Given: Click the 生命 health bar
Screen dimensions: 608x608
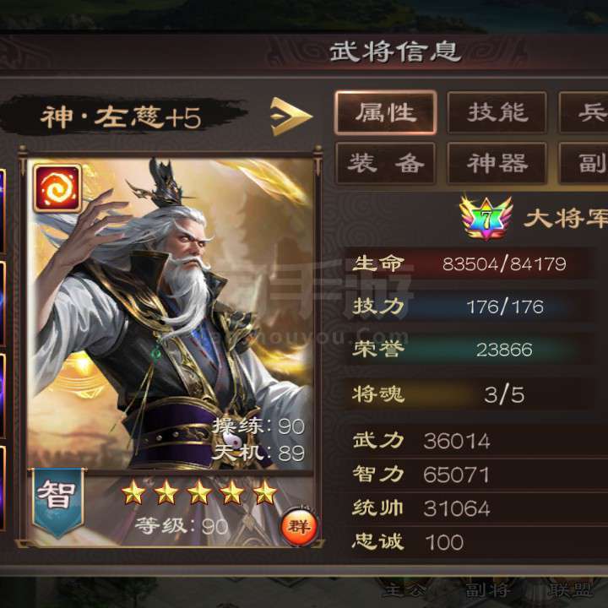Looking at the screenshot, I should [x=470, y=264].
